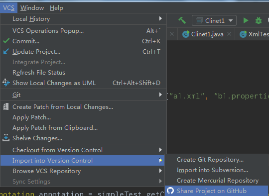Select Apply Patch from Clipboard

click(x=83, y=128)
